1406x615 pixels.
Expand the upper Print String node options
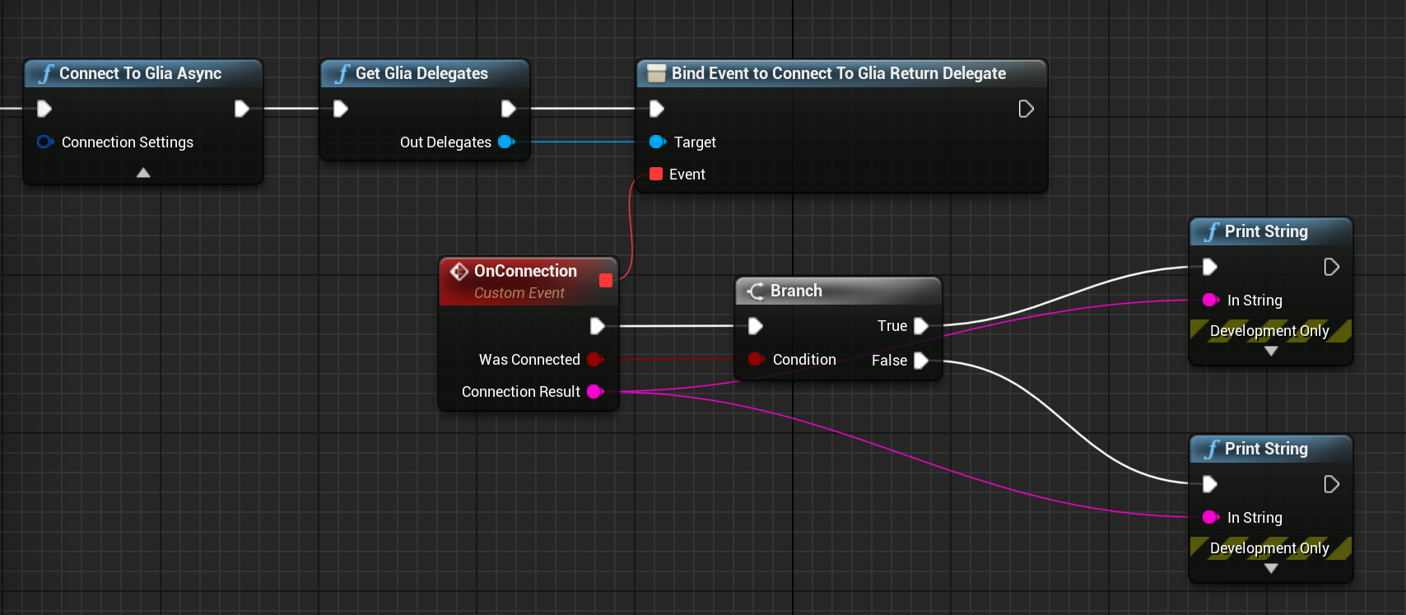coord(1271,352)
